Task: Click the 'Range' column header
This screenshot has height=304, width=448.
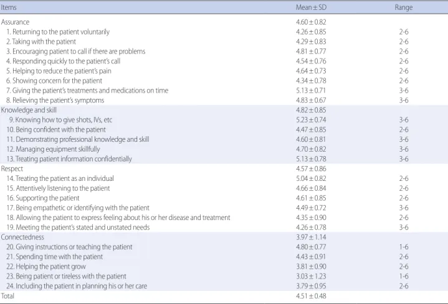Action: 403,7
